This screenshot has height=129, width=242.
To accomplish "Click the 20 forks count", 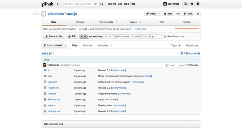I will [198, 14].
